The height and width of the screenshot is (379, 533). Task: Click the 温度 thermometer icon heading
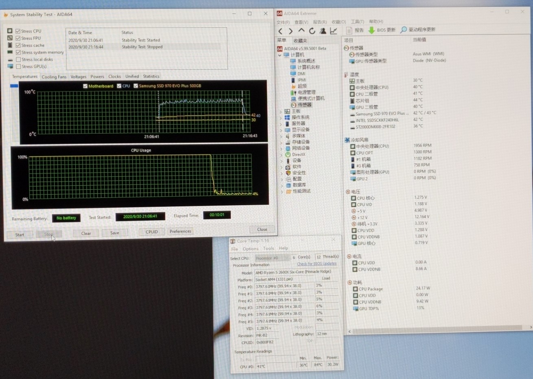[x=346, y=74]
